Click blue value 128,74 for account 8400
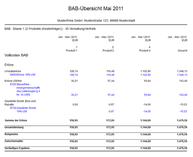Viewport: 193px width, 157px height. pos(74,75)
